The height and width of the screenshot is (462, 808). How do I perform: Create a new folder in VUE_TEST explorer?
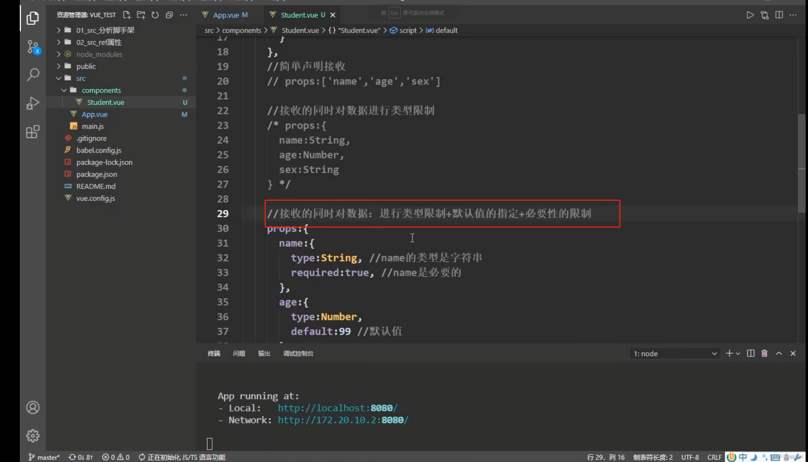[x=141, y=15]
